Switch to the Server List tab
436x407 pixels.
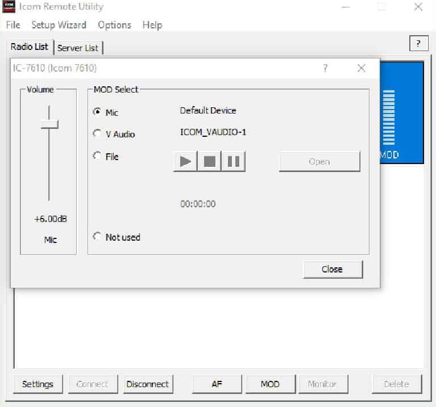point(78,48)
